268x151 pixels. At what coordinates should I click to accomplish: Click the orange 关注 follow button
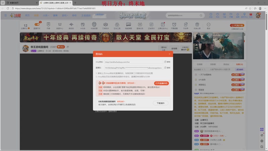pos(61,47)
